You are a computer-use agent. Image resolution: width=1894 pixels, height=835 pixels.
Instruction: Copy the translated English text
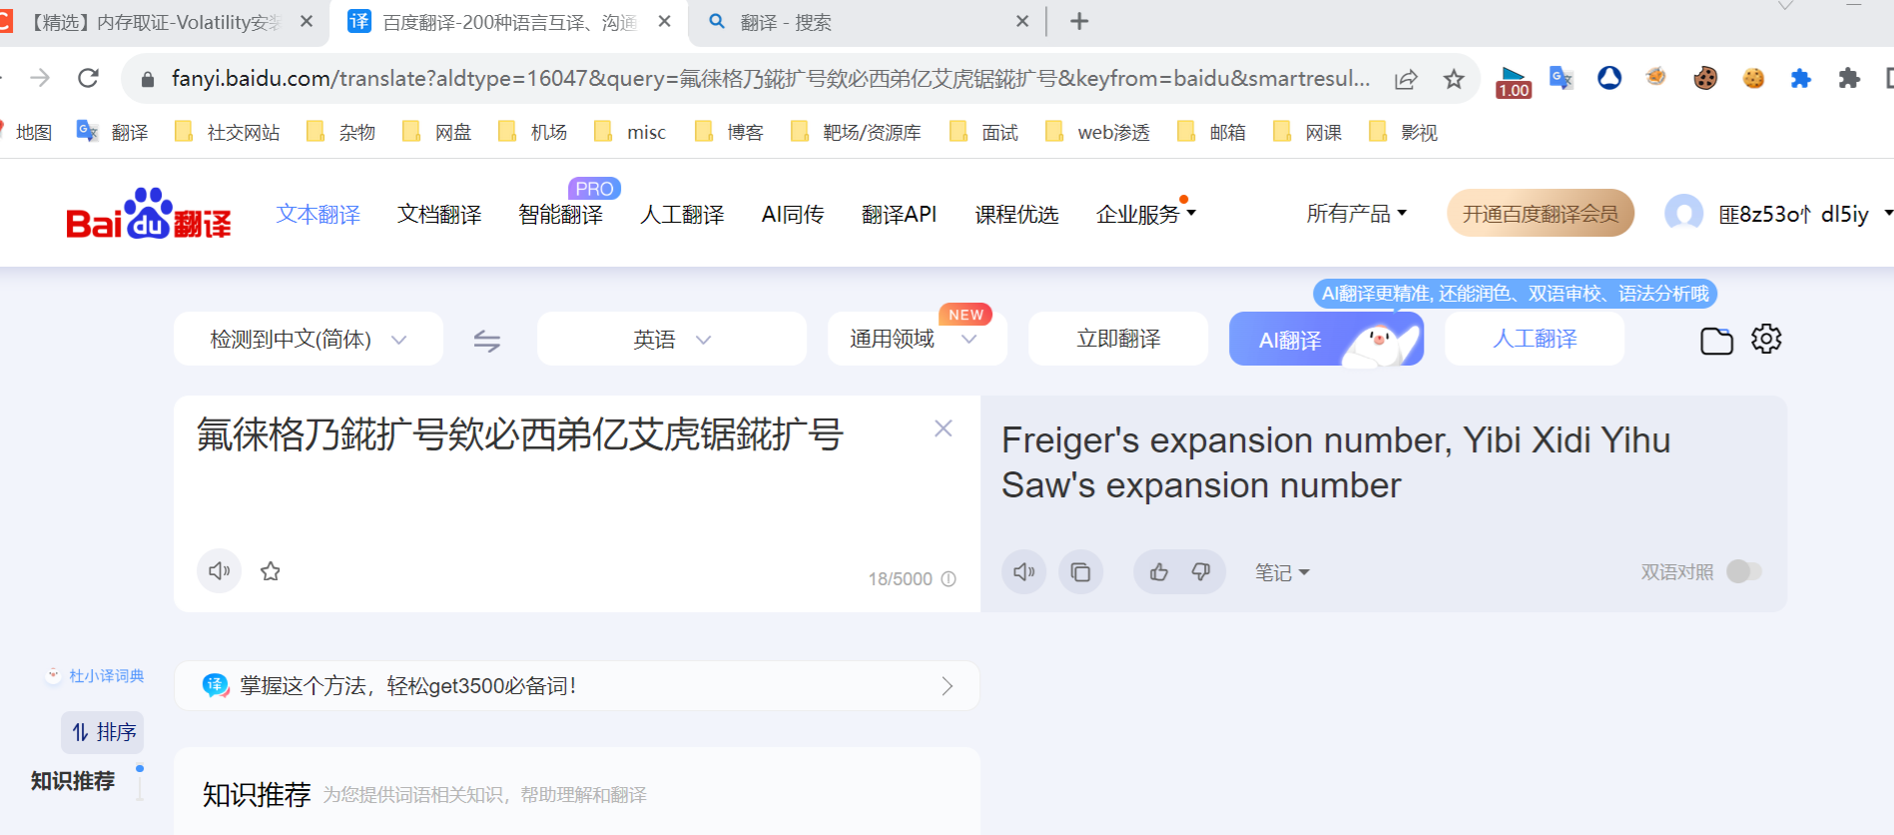[1080, 572]
